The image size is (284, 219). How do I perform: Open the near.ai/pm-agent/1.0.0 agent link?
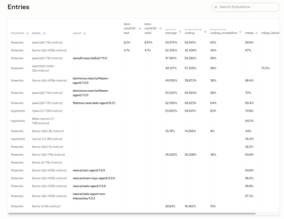[x=89, y=170]
